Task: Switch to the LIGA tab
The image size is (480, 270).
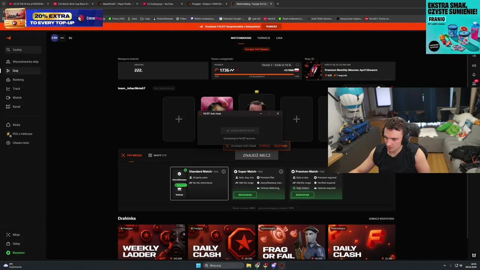Action: [279, 38]
